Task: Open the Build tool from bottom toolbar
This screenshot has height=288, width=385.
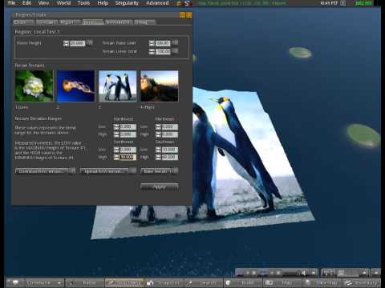Action: pos(243,282)
